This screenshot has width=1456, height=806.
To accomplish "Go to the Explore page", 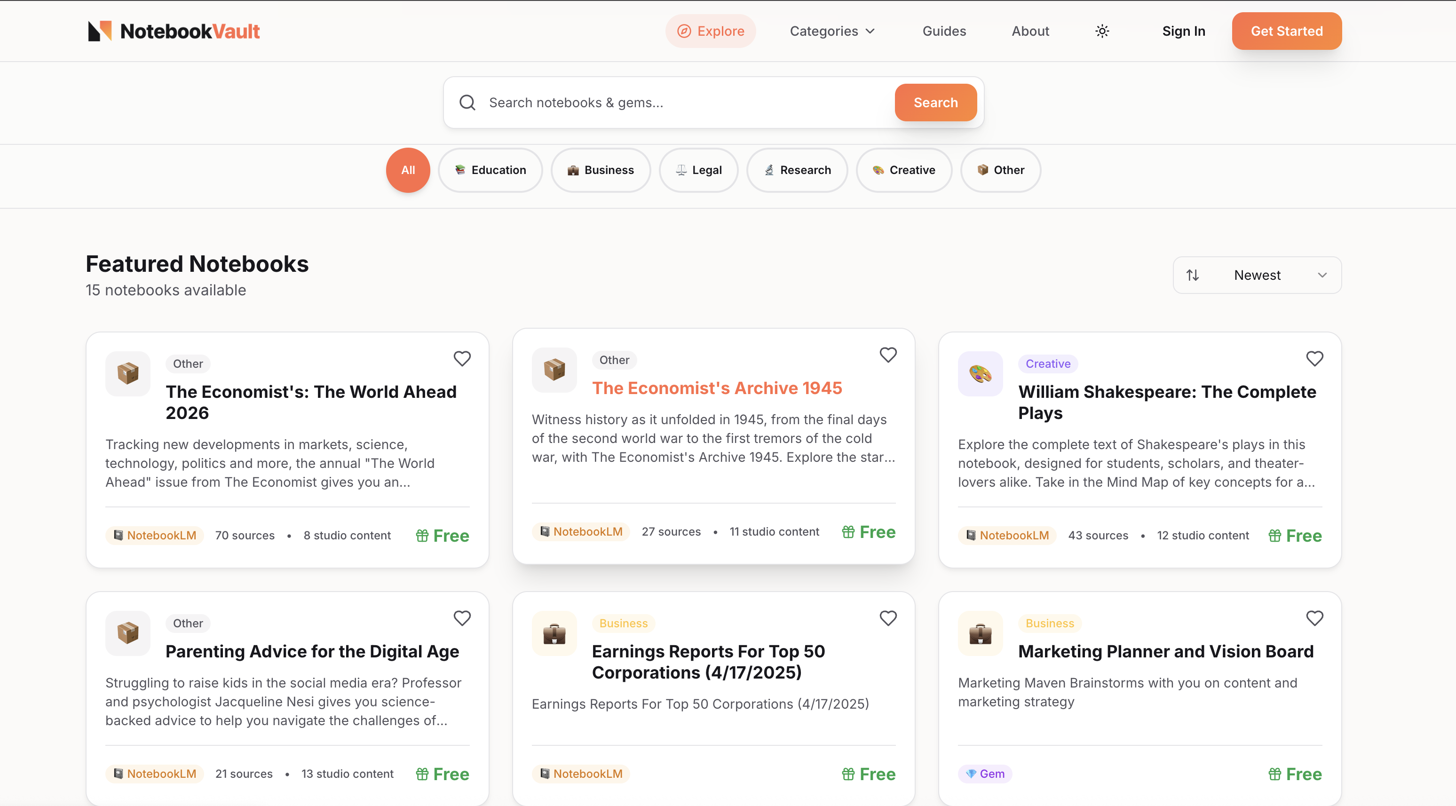I will (x=711, y=31).
